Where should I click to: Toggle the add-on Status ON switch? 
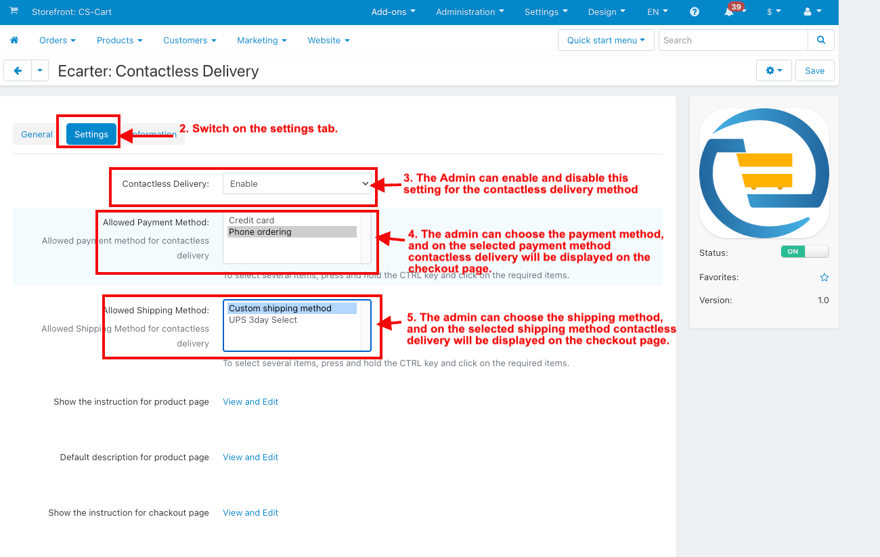click(805, 252)
